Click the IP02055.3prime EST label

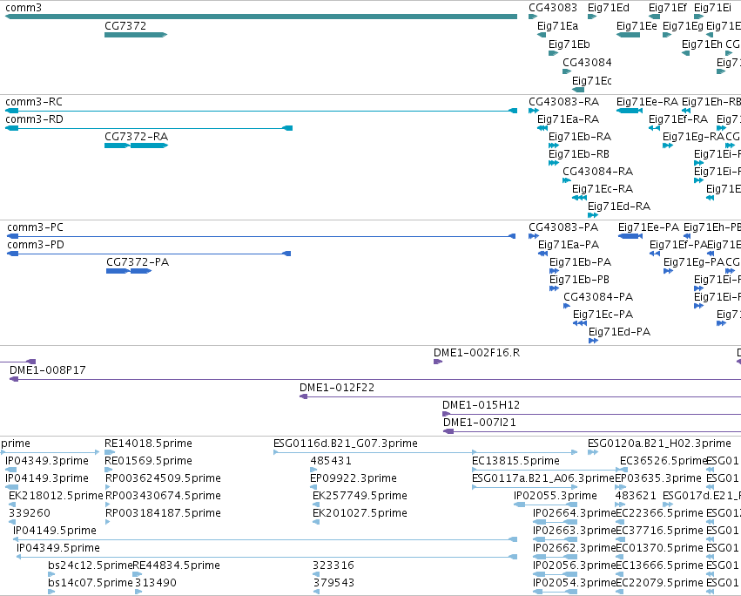point(556,496)
